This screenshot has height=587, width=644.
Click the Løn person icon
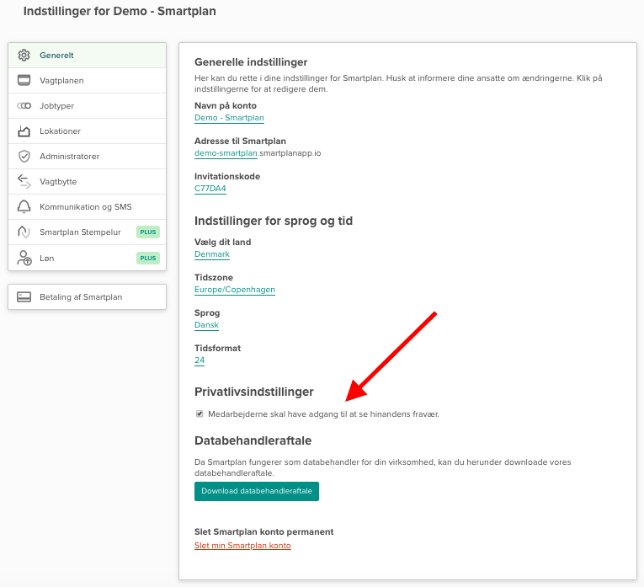(x=24, y=258)
